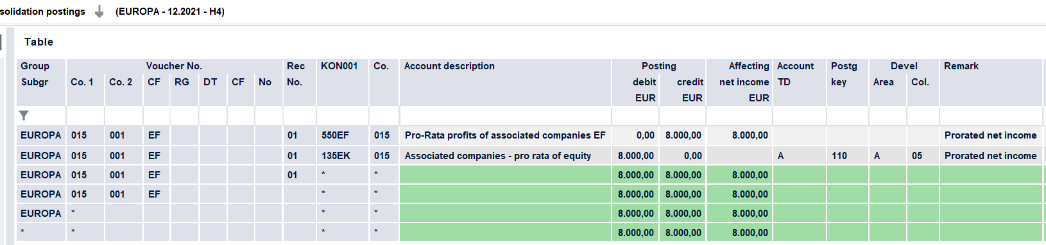Click the down arrow next to consolidation postings
This screenshot has height=245, width=1046.
pyautogui.click(x=99, y=12)
